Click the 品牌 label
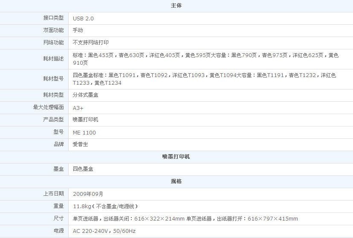This screenshot has height=238, width=353. coord(58,144)
